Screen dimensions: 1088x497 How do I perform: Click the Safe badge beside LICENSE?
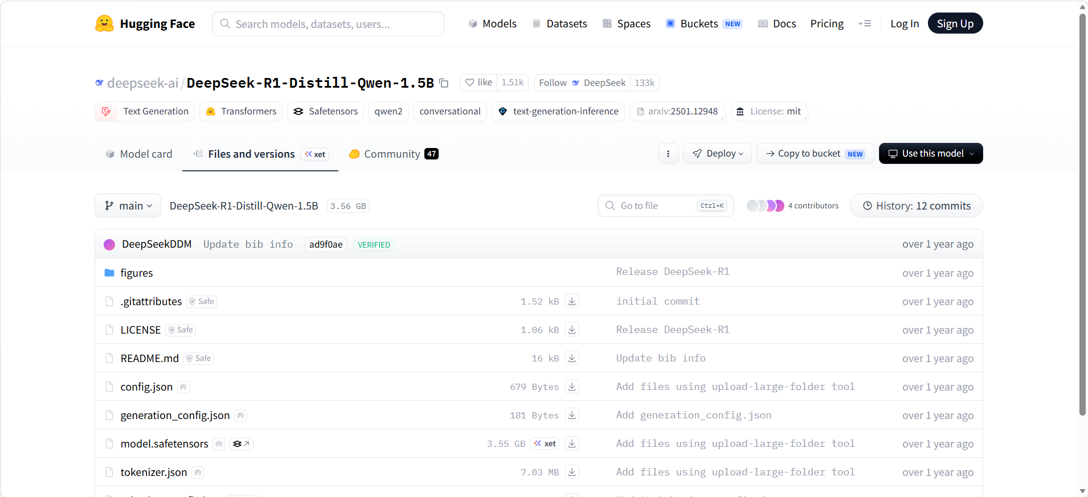point(181,330)
